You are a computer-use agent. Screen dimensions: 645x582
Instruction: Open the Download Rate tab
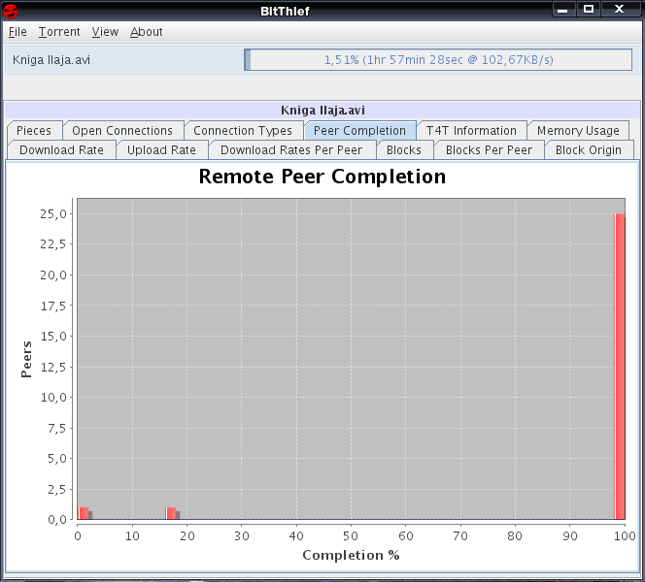[62, 150]
